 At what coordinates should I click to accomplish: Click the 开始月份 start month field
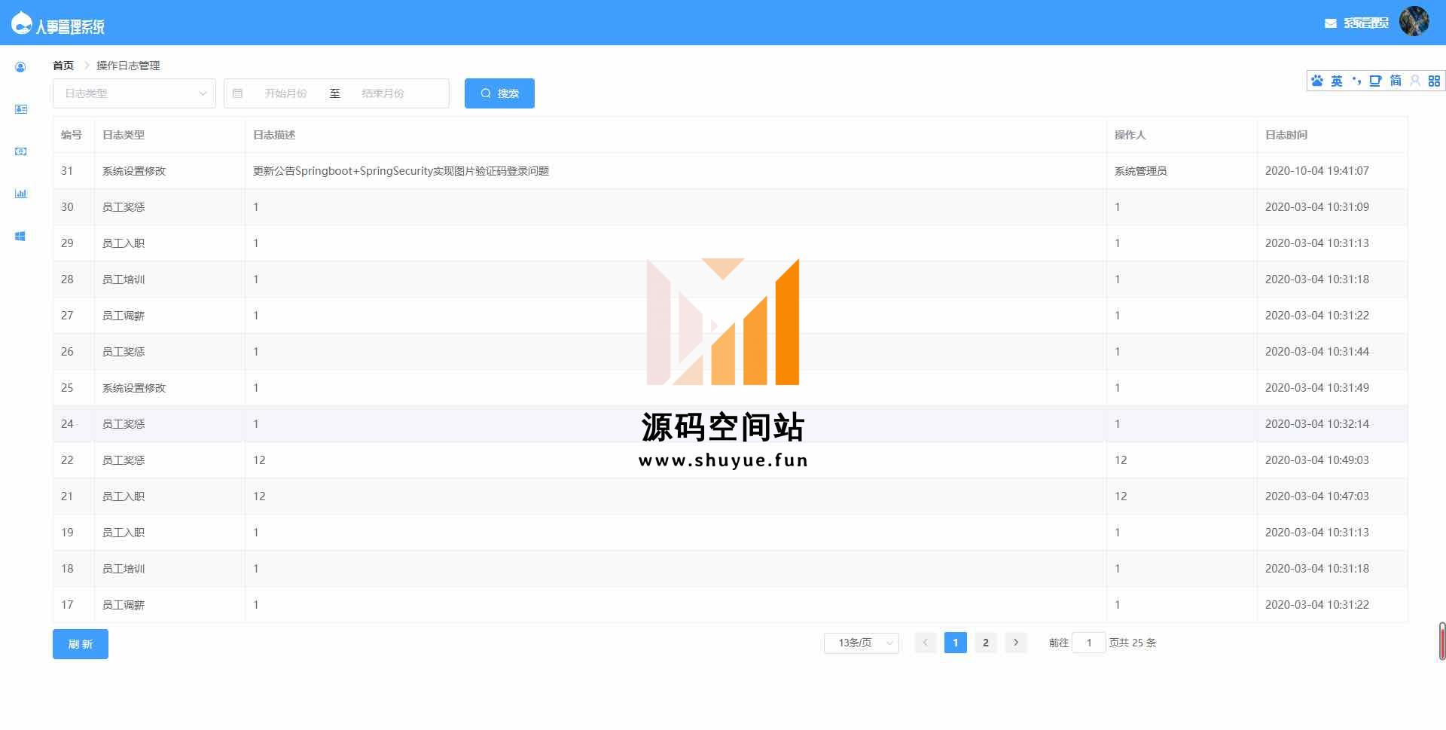click(x=285, y=93)
